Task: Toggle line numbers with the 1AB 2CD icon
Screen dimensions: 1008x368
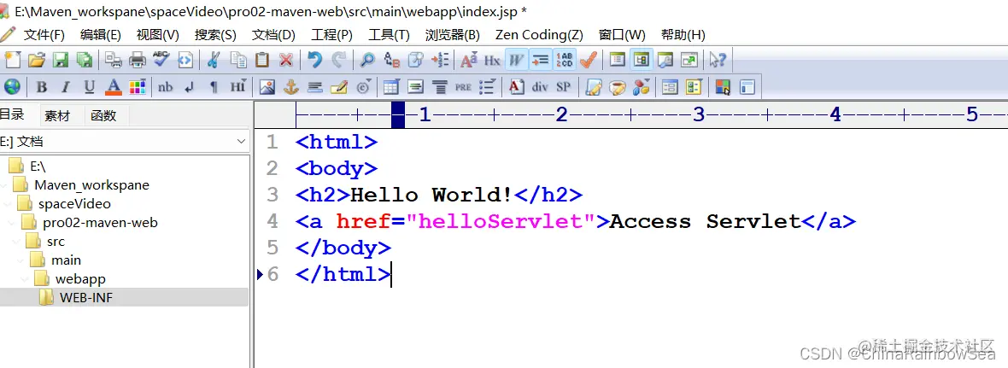Action: click(x=565, y=61)
